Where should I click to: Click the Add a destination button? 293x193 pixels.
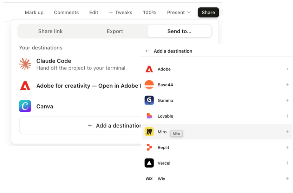pos(80,125)
